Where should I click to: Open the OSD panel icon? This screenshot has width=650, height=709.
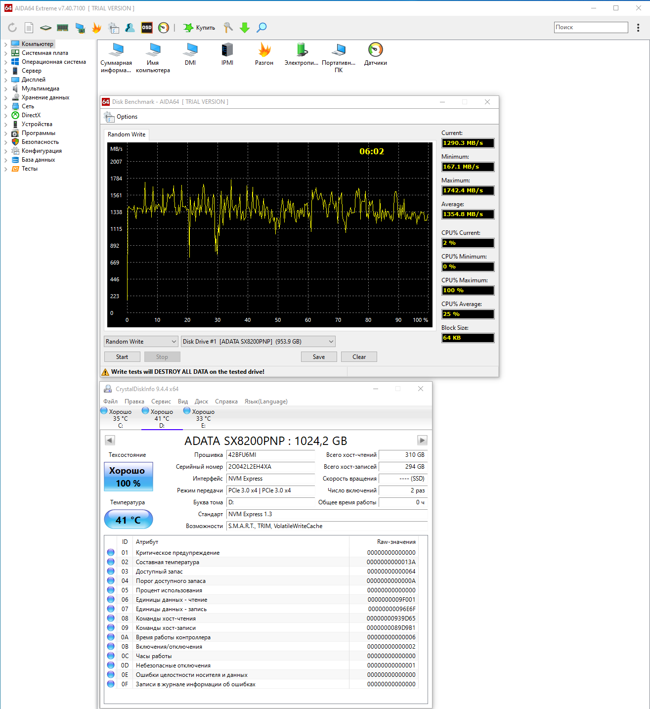(x=147, y=28)
